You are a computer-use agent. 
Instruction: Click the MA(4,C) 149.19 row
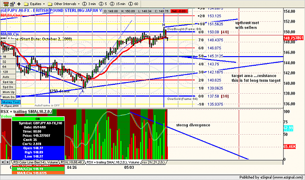click(38, 169)
